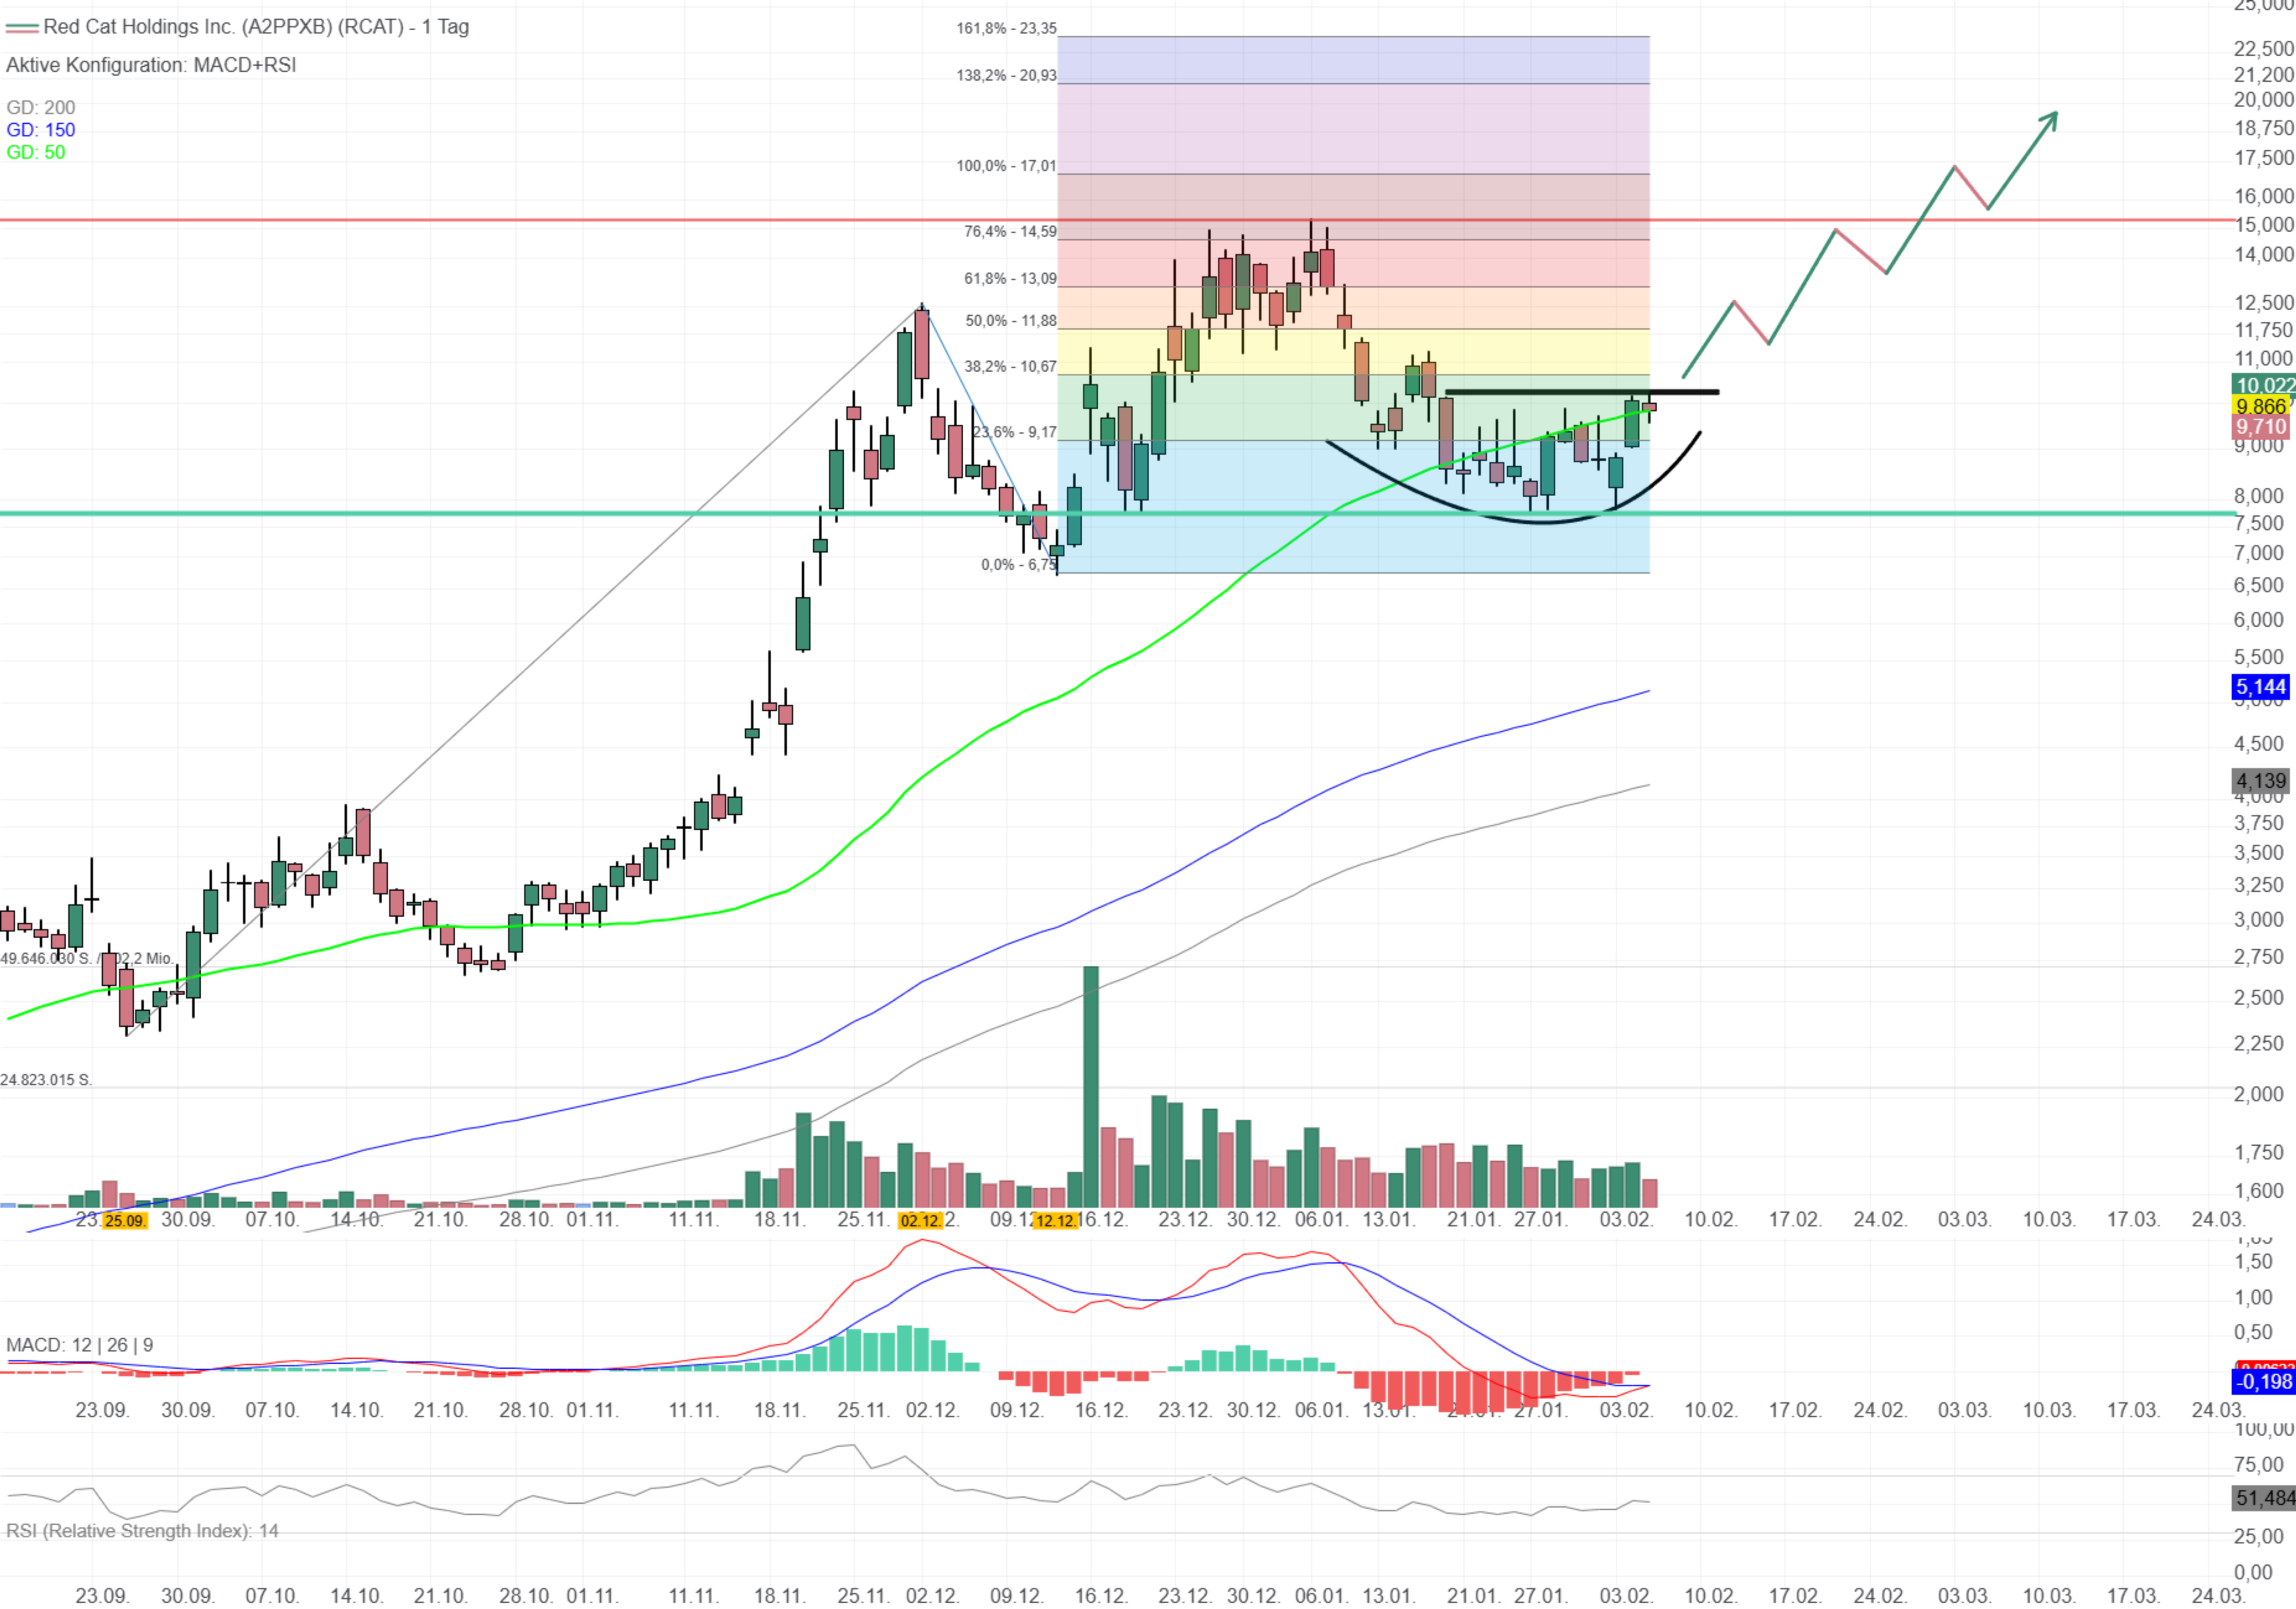2296x1609 pixels.
Task: Select the 23,6% - 9,17 Fibonacci label
Action: 1014,433
